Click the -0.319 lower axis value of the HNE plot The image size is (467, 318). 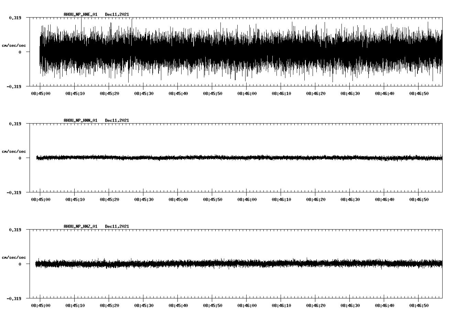[14, 86]
